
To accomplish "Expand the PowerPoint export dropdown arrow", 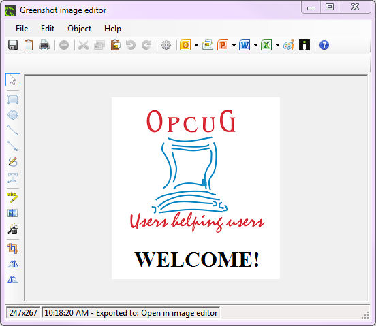I will pyautogui.click(x=234, y=46).
